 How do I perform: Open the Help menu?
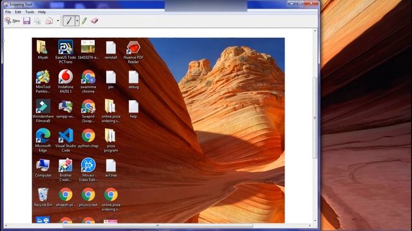[x=42, y=12]
